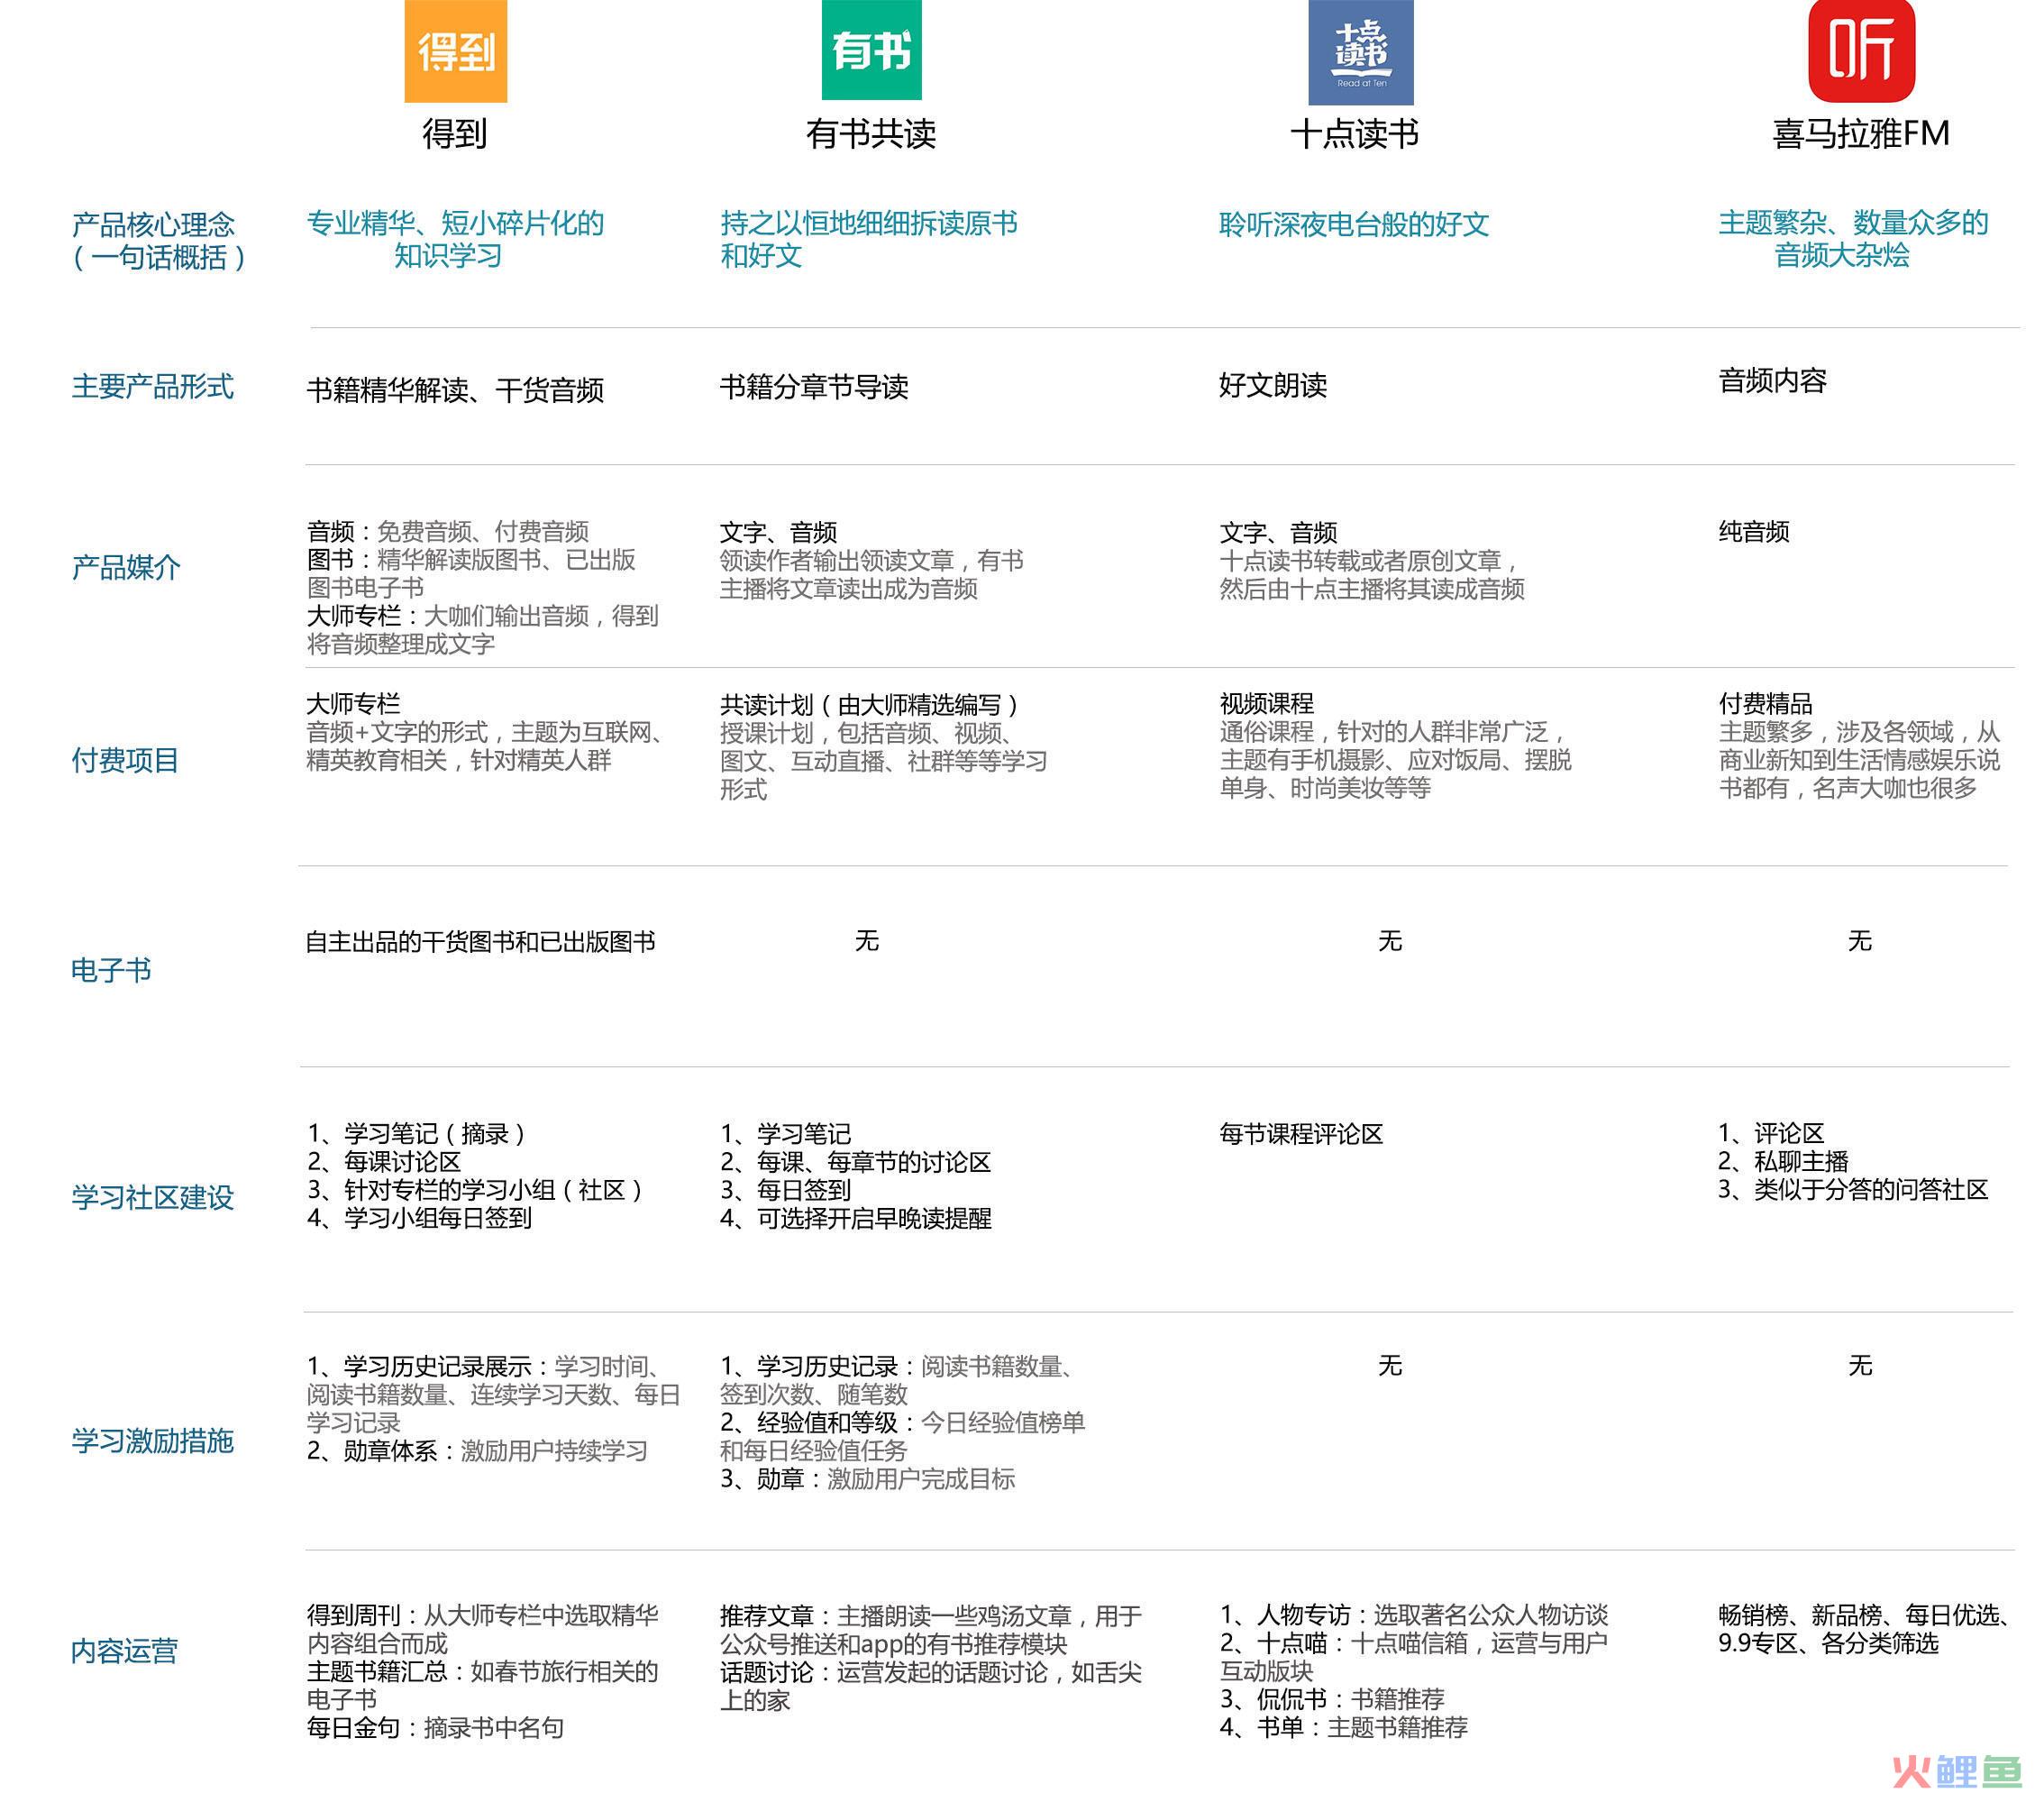Click cell 音频内容
Viewport: 2044px width, 1793px height.
coord(1772,380)
